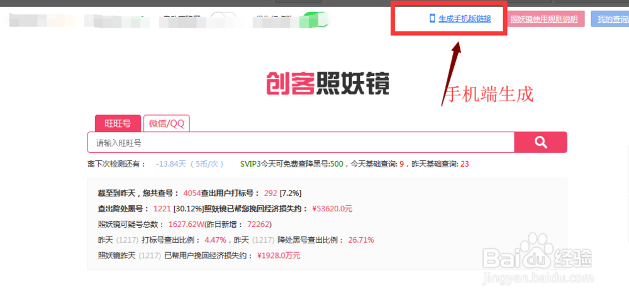Turn on the grey toggle switch in the top bar
The width and height of the screenshot is (629, 300).
coord(223,19)
